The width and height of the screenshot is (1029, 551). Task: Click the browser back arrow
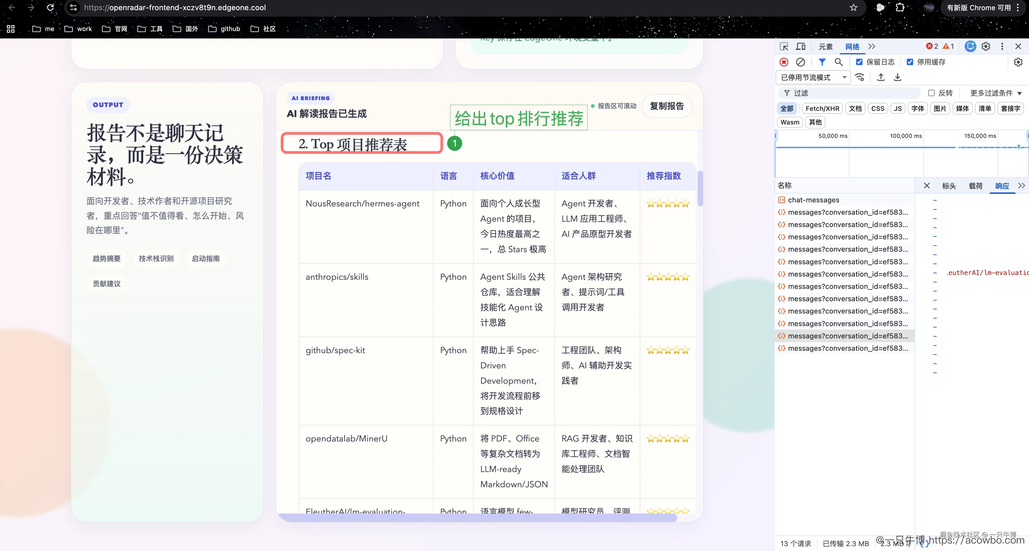coord(12,7)
